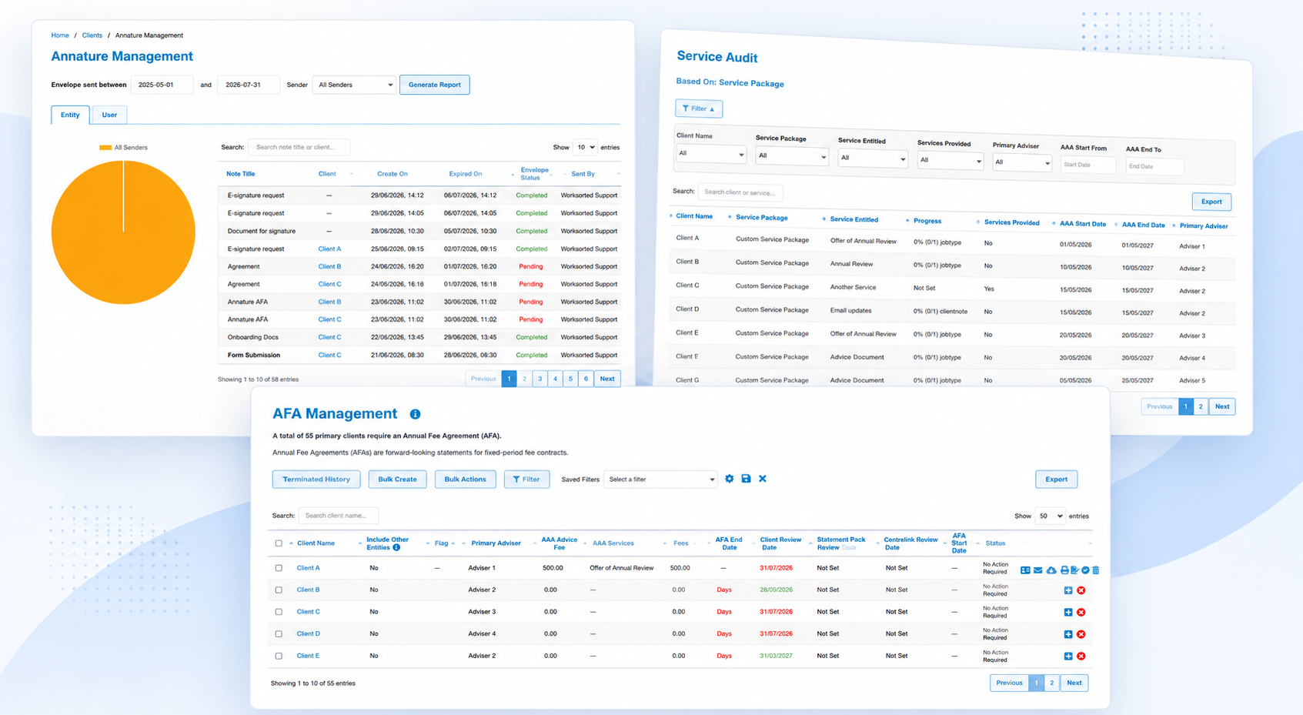Tick the checkbox for Client B in AFA table
Screen dimensions: 1303x715
tap(279, 590)
